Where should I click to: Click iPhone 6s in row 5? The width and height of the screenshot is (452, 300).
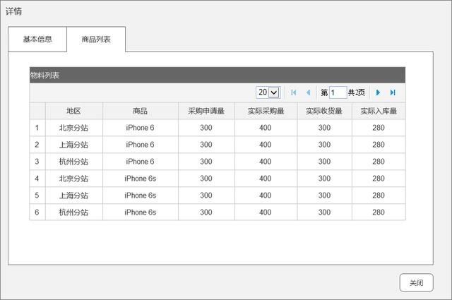[141, 196]
